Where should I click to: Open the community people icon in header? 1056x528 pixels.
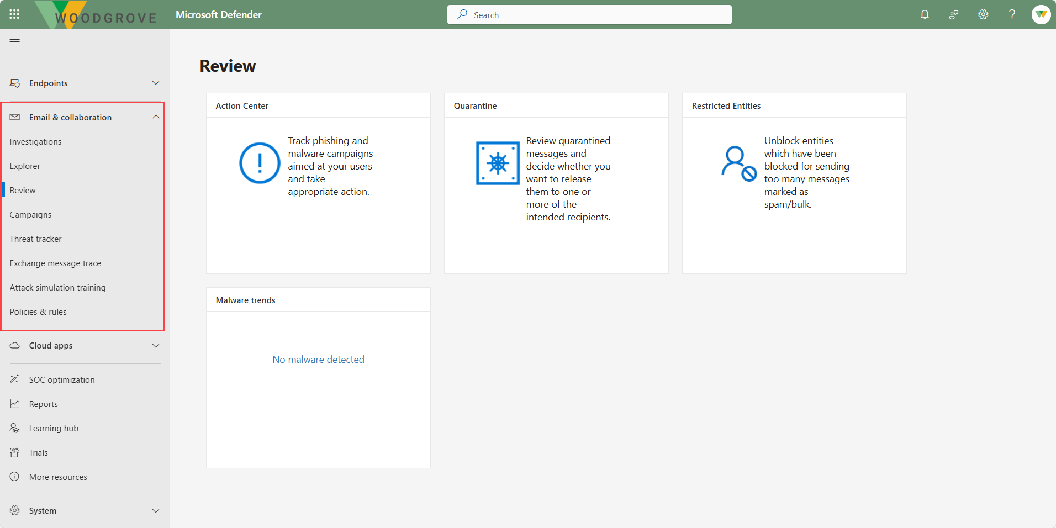(954, 14)
